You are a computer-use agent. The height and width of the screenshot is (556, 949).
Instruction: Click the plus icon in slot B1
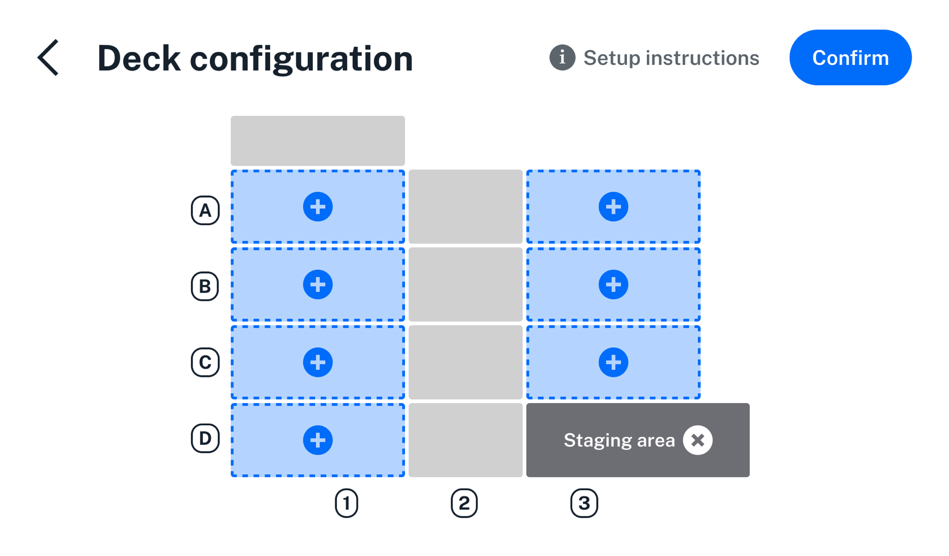click(x=317, y=284)
